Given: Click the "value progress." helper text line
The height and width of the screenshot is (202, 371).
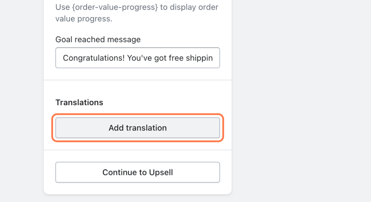Looking at the screenshot, I should click(84, 19).
